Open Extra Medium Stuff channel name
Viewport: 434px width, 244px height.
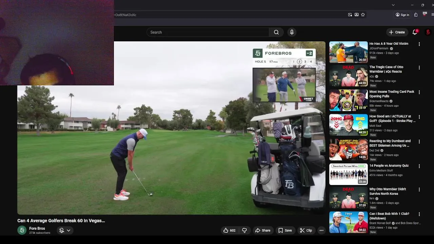381,170
